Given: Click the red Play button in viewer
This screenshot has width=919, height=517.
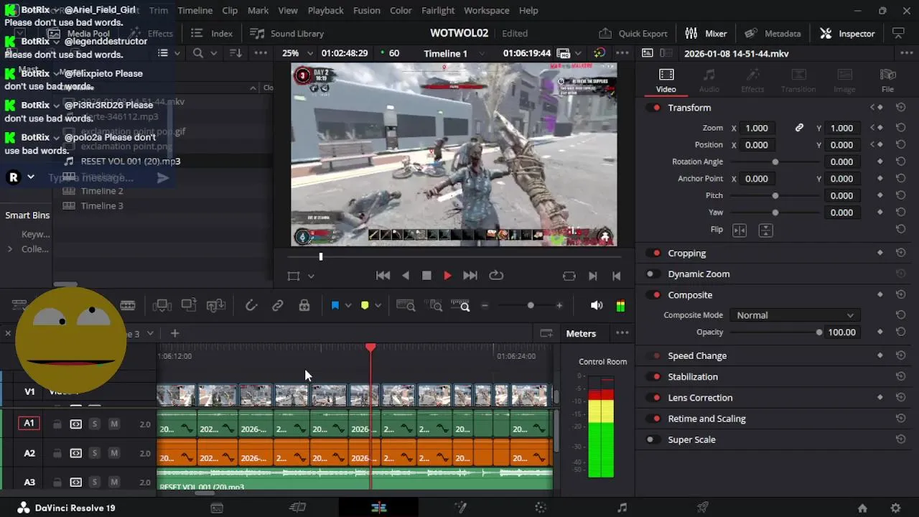Looking at the screenshot, I should (x=447, y=276).
